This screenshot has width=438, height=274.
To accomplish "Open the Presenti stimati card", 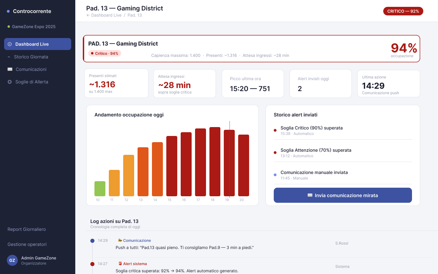I will 116,83.
